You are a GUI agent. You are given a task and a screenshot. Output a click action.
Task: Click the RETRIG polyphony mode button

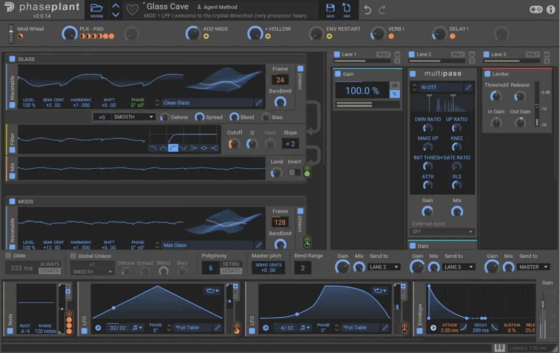[231, 264]
